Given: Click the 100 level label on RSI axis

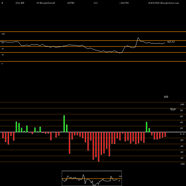Looking at the screenshot, I should 3,34.
